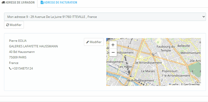Click 'Le Marais' label on the map
This screenshot has width=208, height=102.
(149, 71)
